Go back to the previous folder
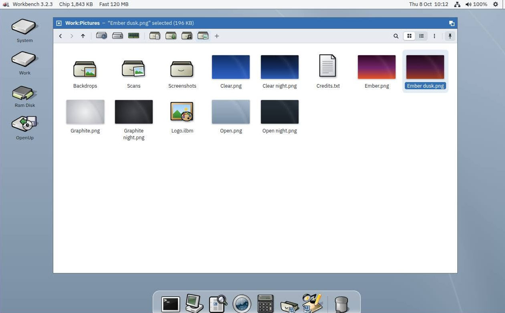The width and height of the screenshot is (505, 313). 61,36
